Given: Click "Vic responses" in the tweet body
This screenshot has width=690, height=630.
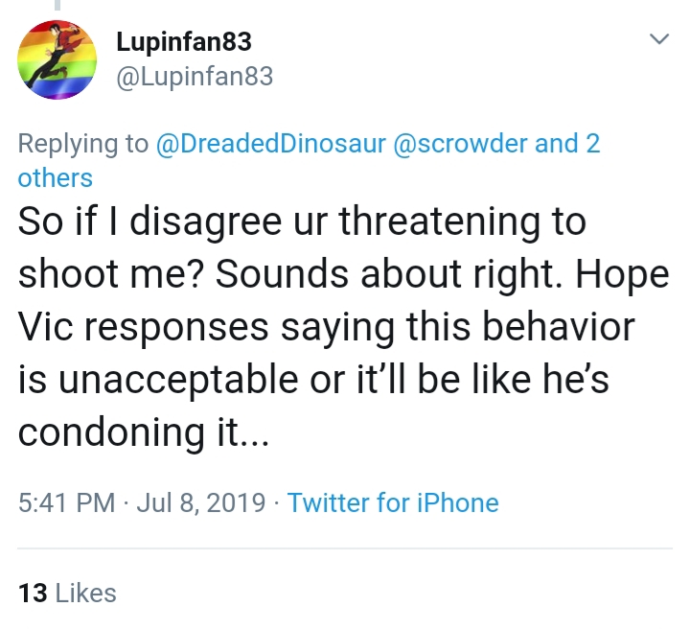Looking at the screenshot, I should tap(144, 327).
